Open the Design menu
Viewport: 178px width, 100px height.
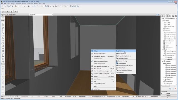click(13, 4)
